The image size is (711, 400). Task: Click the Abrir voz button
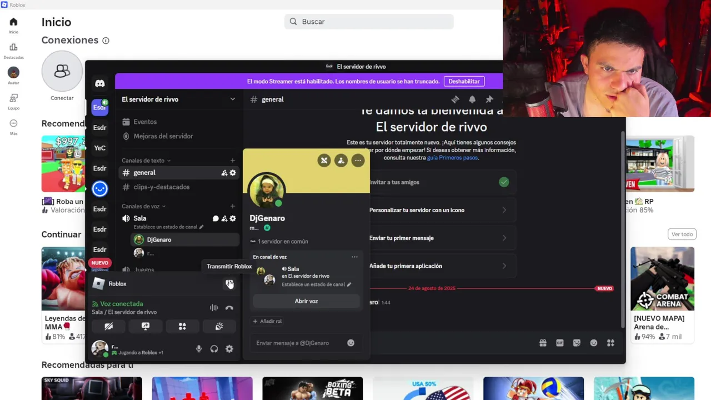pos(306,301)
